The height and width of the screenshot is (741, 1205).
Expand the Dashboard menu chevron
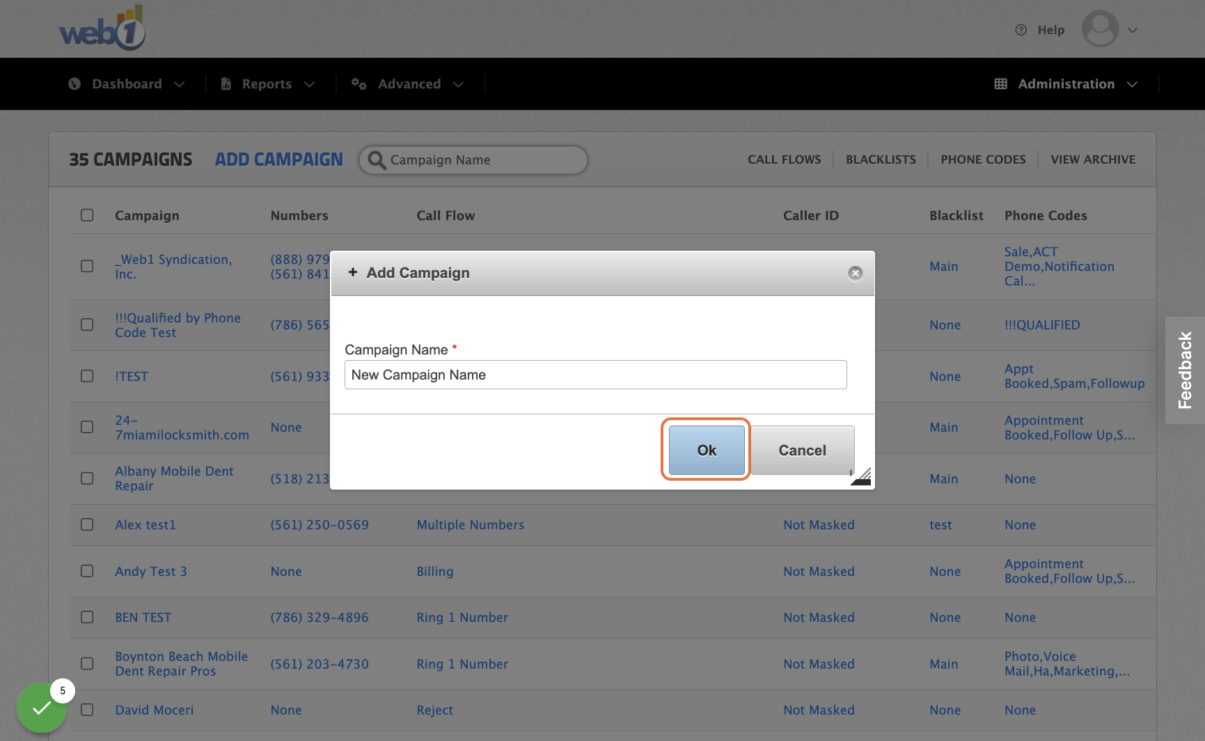[x=180, y=84]
